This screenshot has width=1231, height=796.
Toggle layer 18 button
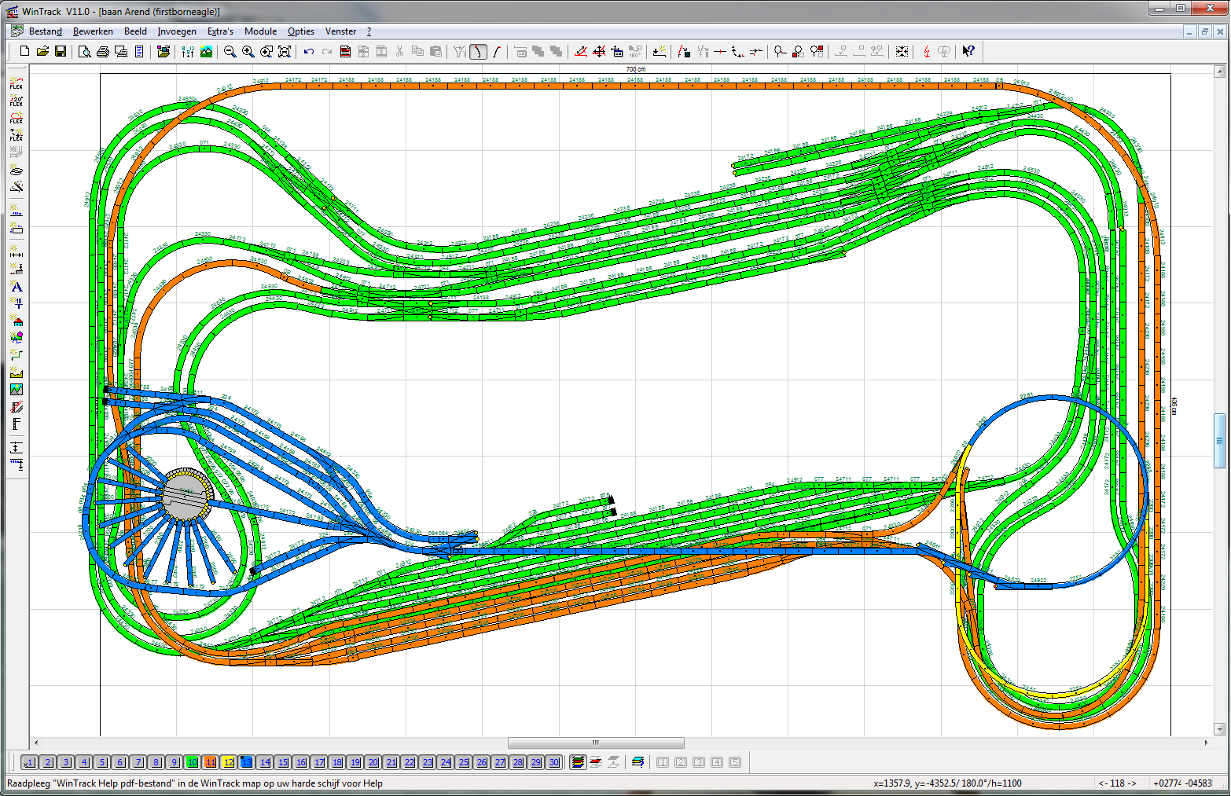[337, 762]
